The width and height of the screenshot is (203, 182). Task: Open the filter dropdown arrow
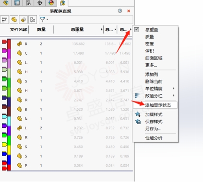point(48,20)
